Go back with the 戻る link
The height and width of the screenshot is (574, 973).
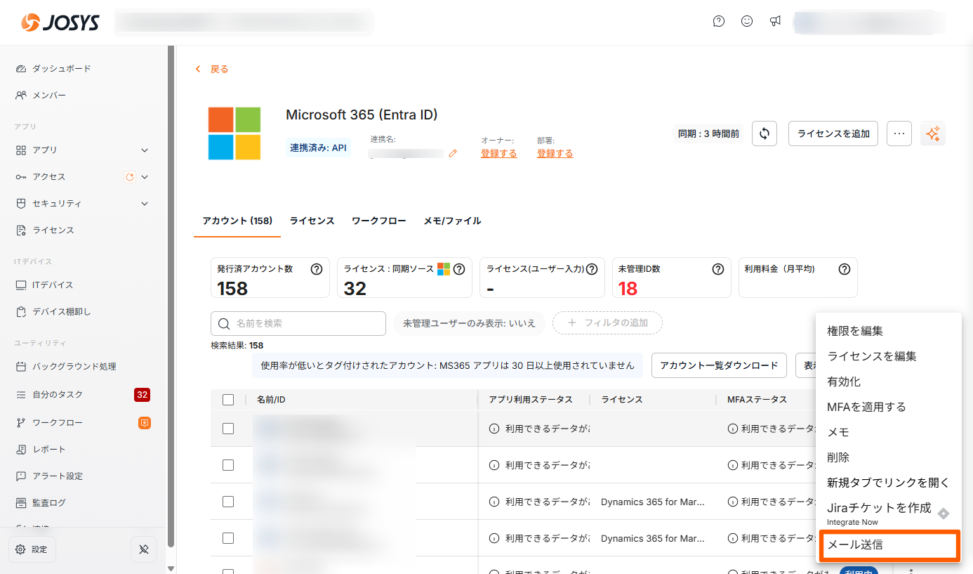[211, 69]
